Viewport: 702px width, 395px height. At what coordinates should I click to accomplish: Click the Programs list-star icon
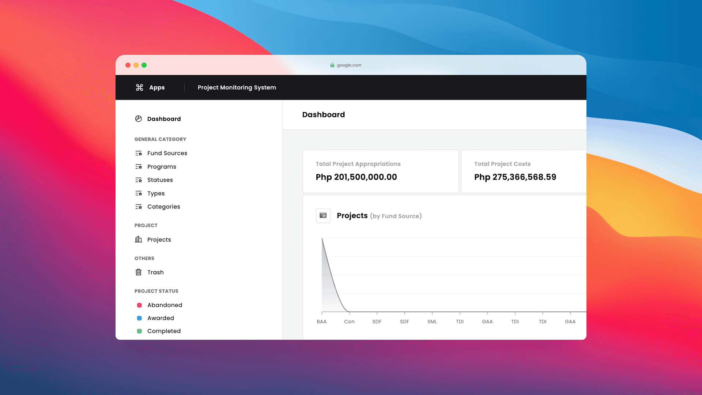pyautogui.click(x=139, y=167)
